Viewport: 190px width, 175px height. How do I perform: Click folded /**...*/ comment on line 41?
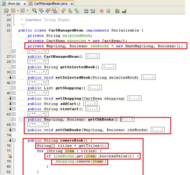click(x=38, y=82)
